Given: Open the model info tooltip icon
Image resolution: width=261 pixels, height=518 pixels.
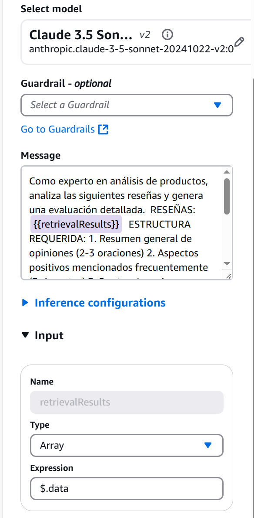Looking at the screenshot, I should click(x=167, y=34).
